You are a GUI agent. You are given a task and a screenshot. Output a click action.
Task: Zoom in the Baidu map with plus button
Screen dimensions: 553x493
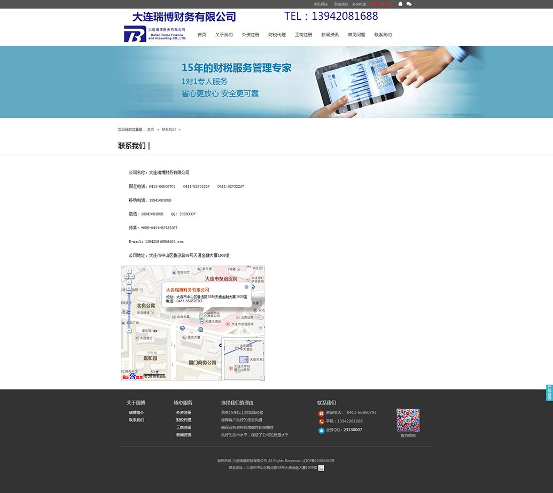tap(129, 288)
